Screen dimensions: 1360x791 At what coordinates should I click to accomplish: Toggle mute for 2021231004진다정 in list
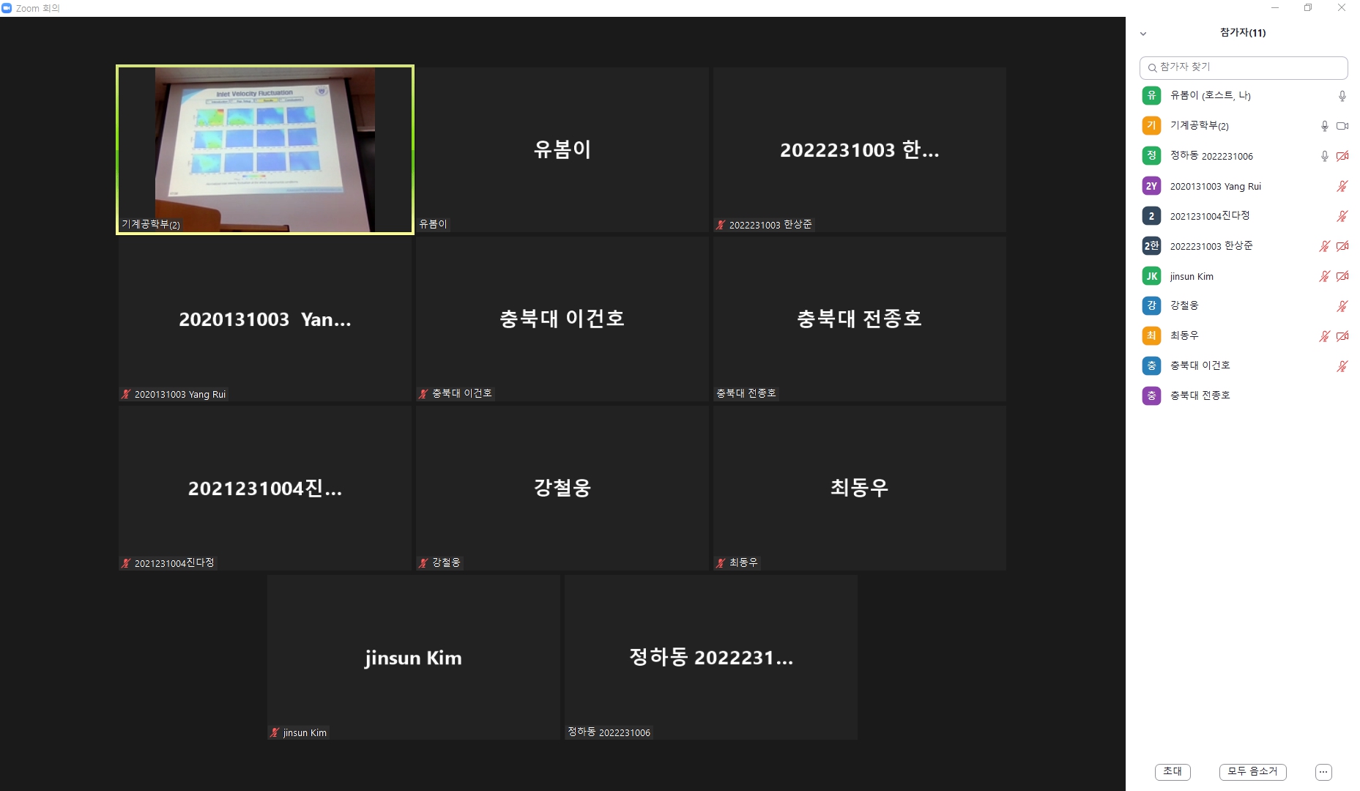tap(1342, 216)
